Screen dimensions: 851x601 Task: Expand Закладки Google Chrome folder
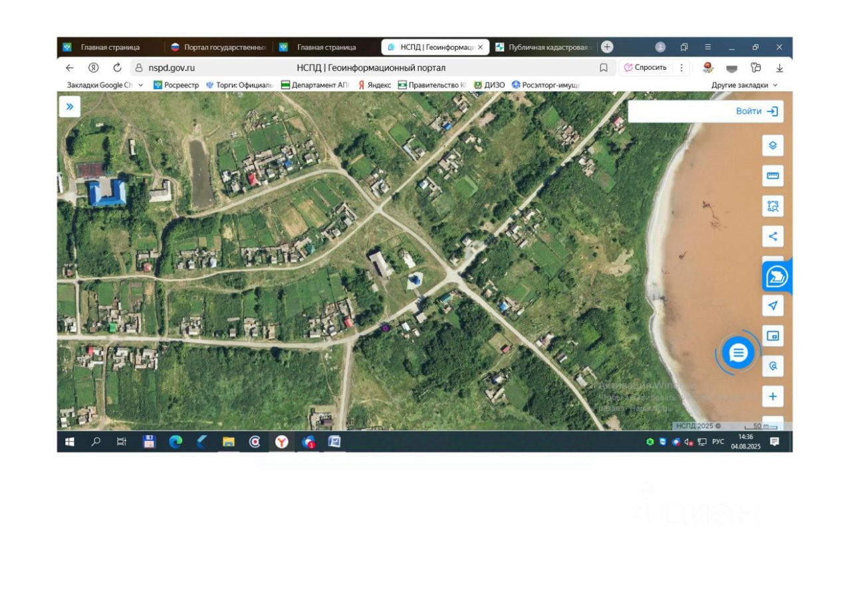pyautogui.click(x=105, y=85)
